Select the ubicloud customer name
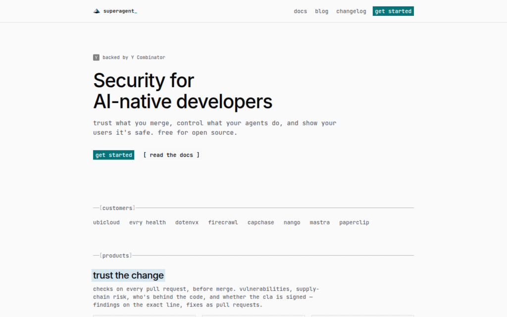The height and width of the screenshot is (317, 507). pos(106,222)
